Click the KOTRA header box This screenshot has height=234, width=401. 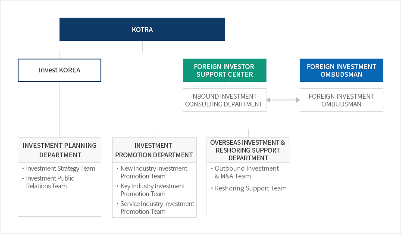(x=142, y=29)
